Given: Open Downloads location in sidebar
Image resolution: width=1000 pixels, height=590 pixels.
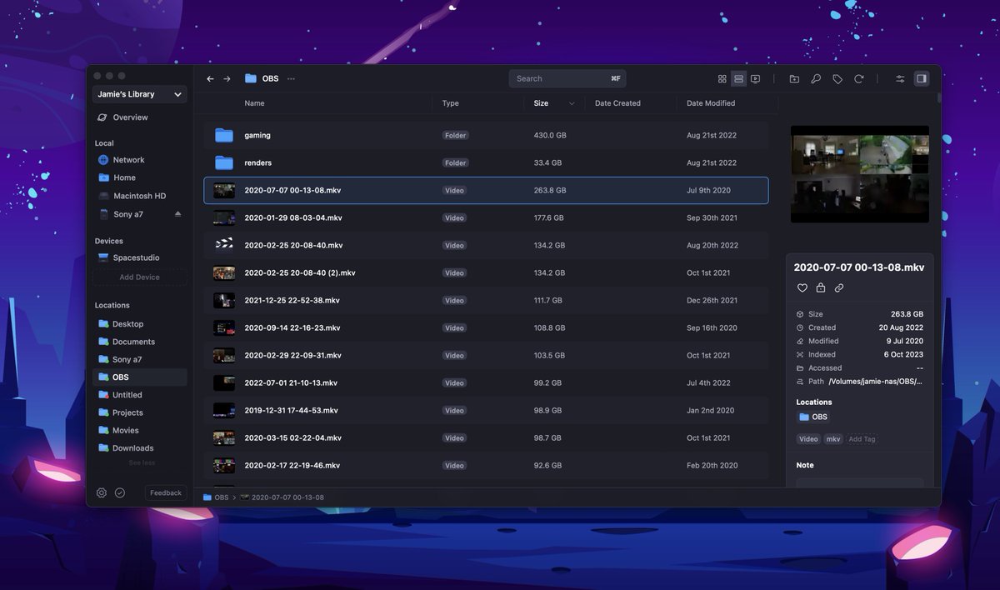Looking at the screenshot, I should click(x=140, y=448).
